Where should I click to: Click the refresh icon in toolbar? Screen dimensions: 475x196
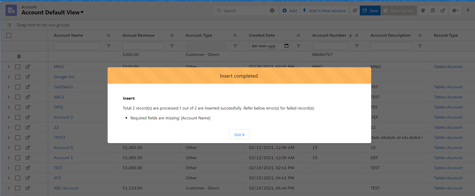[355, 11]
